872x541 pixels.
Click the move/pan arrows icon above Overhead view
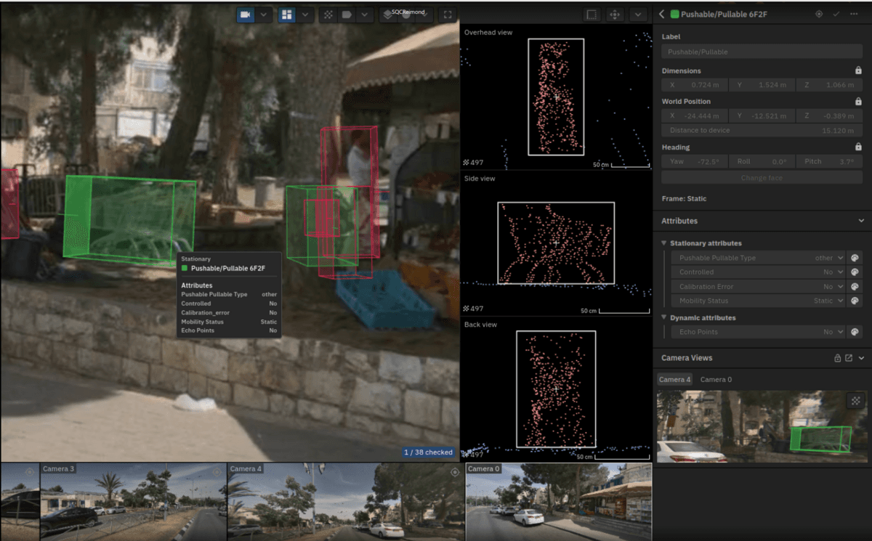click(x=615, y=15)
